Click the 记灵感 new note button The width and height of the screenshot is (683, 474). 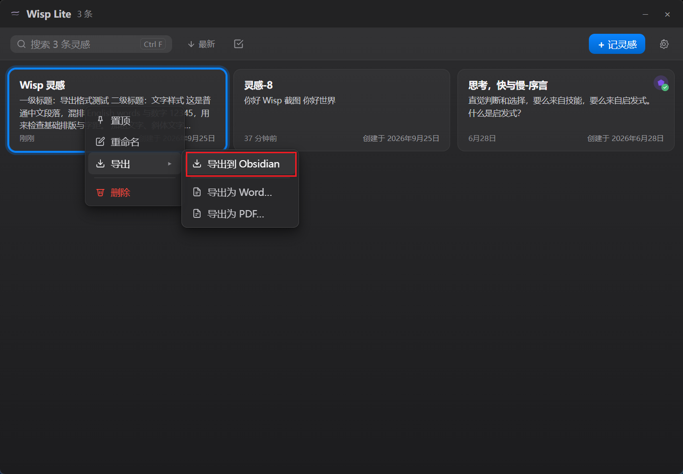[617, 44]
